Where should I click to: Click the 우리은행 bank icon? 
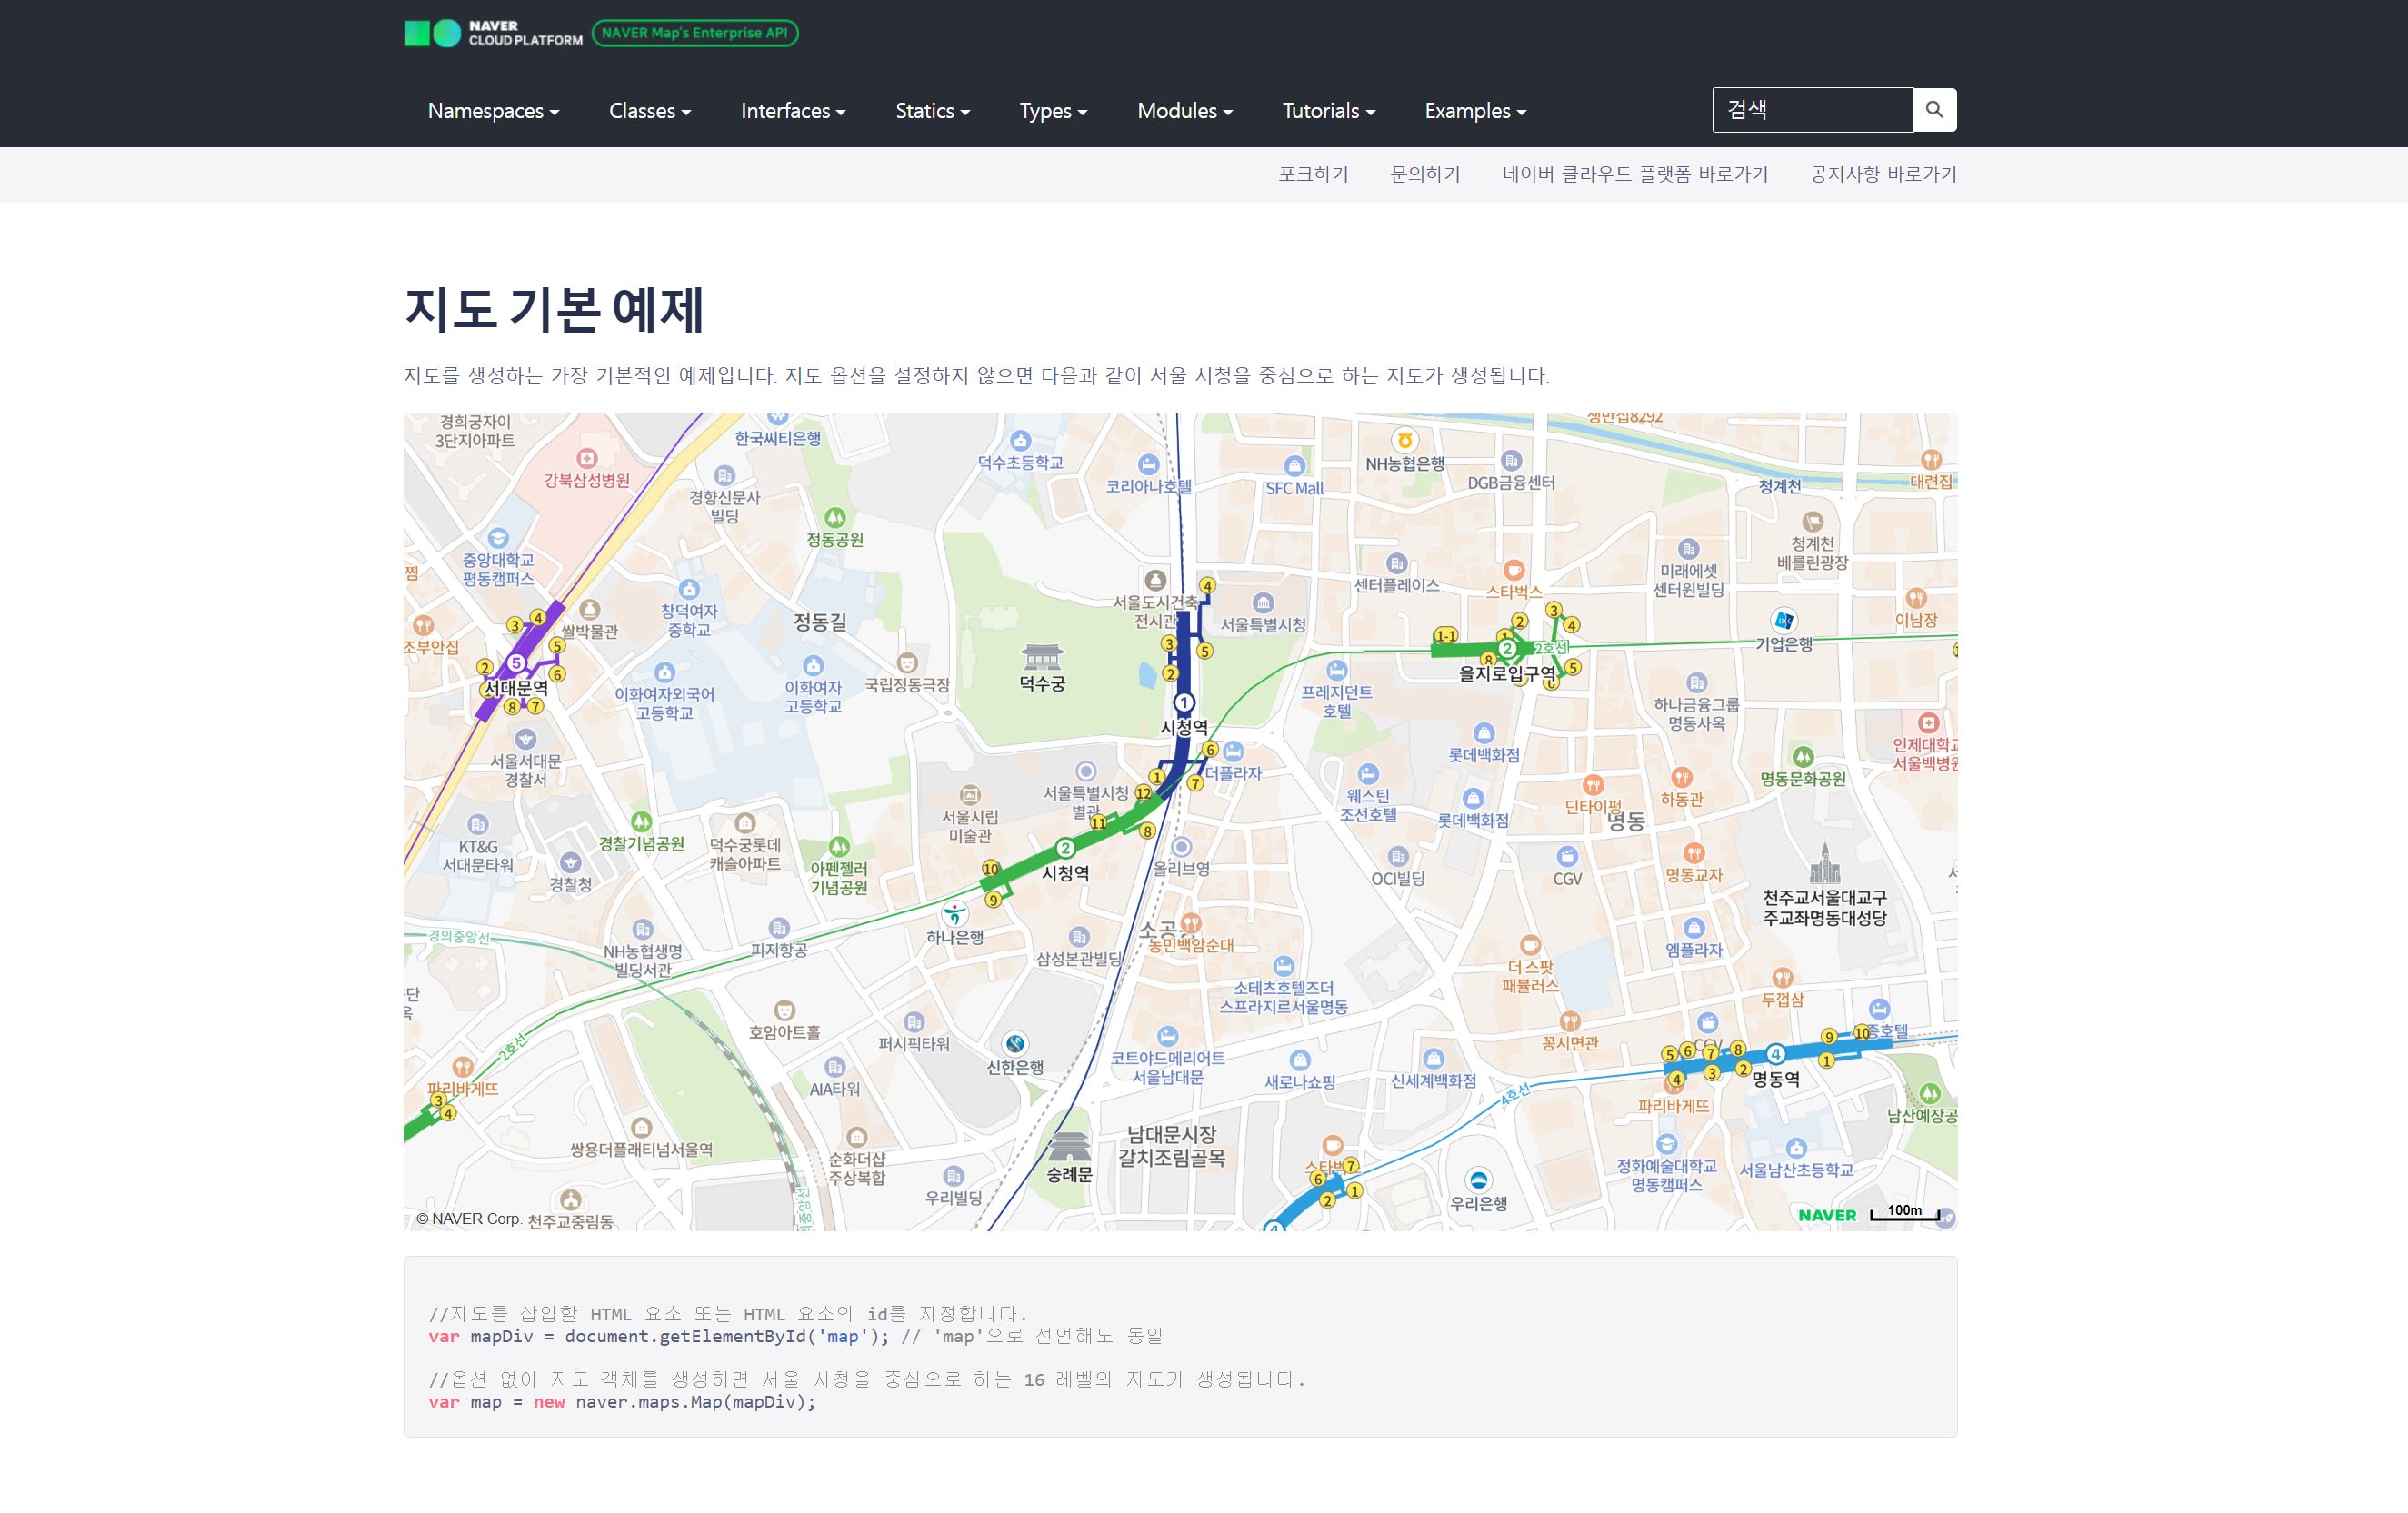tap(1478, 1180)
